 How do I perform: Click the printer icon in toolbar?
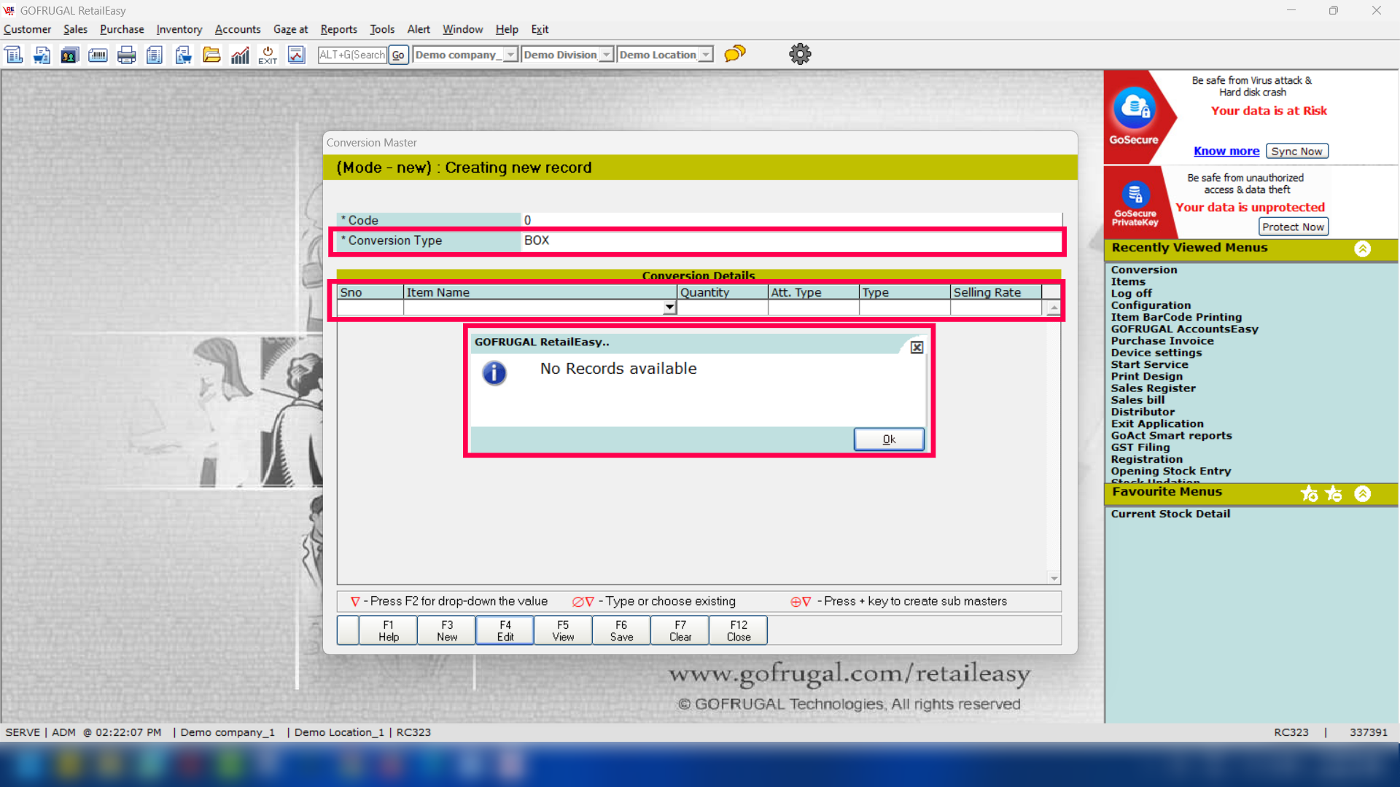[126, 55]
